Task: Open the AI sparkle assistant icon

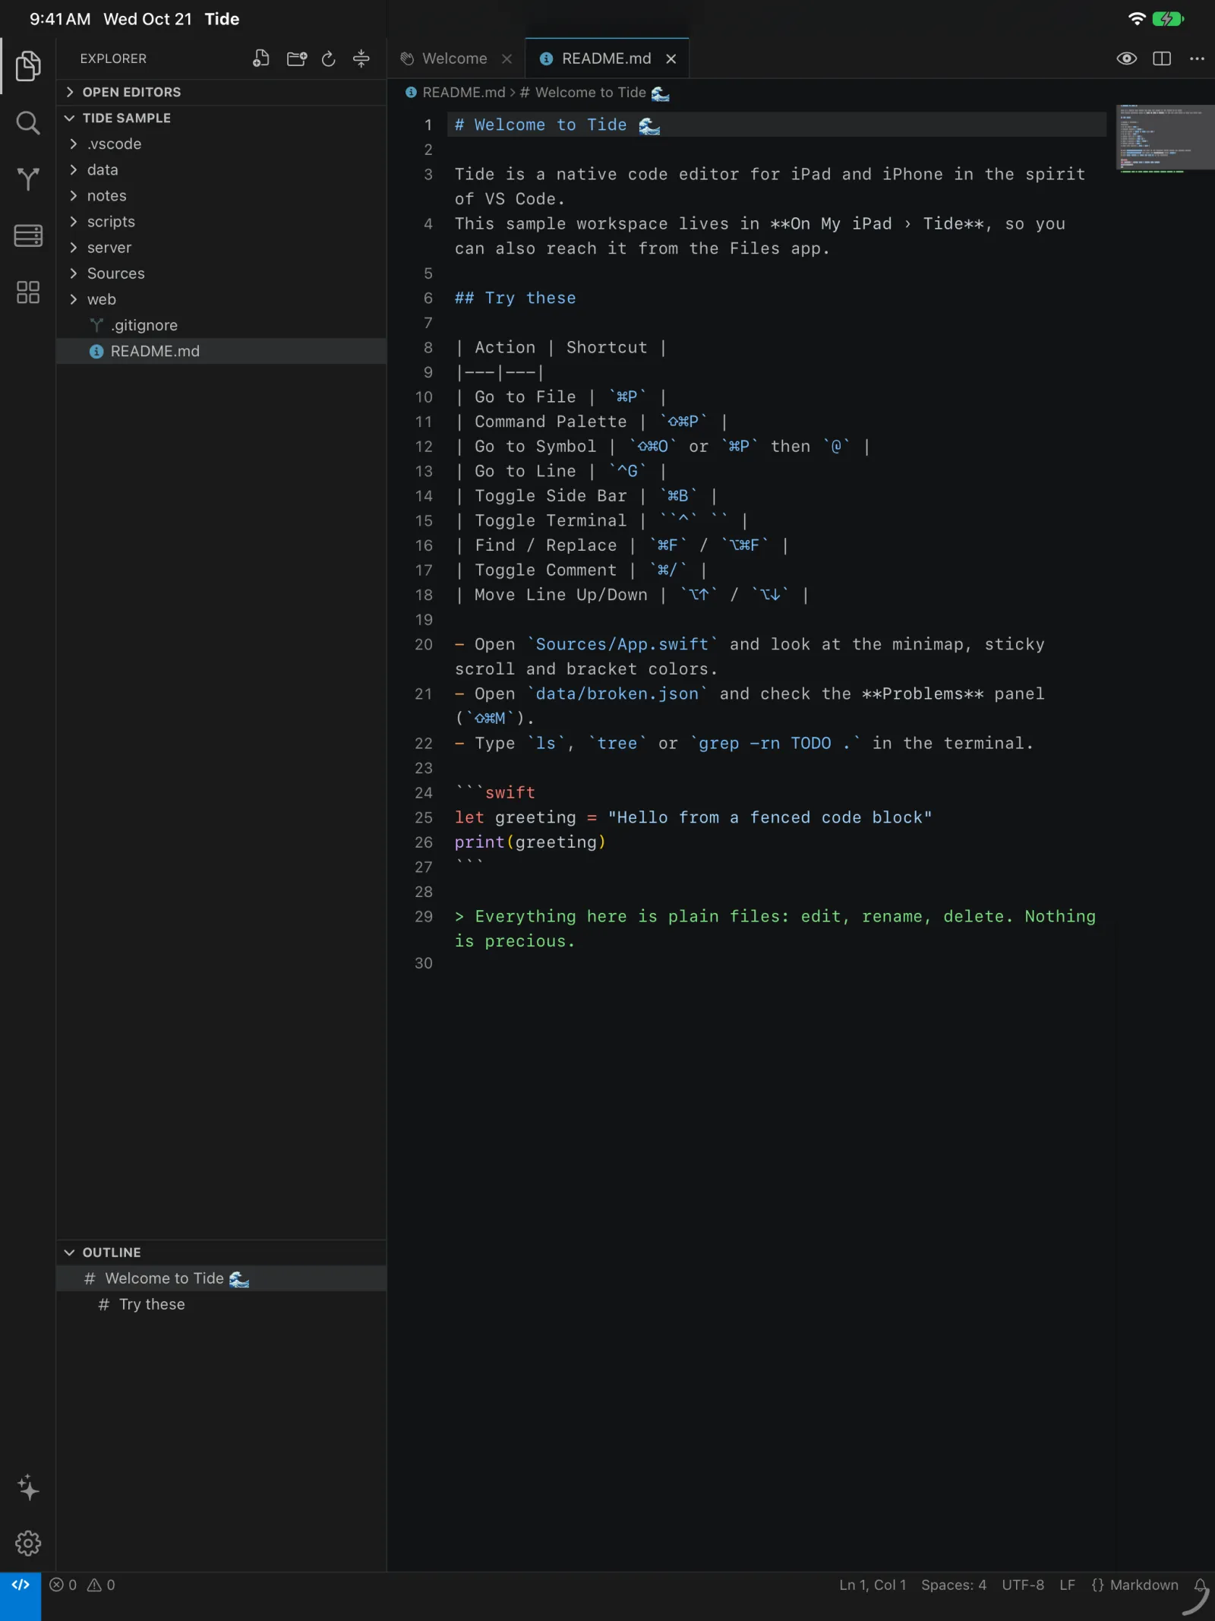Action: pyautogui.click(x=28, y=1487)
